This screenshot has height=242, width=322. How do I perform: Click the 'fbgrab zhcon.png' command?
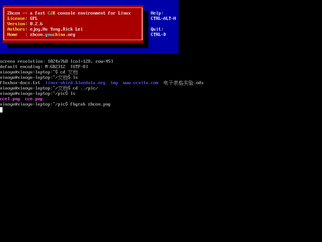coord(90,104)
